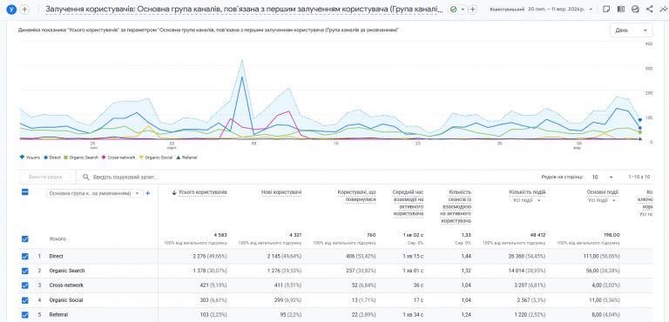Click the cell '1 378 (30,07%)'
This screenshot has height=322, width=669.
(210, 271)
